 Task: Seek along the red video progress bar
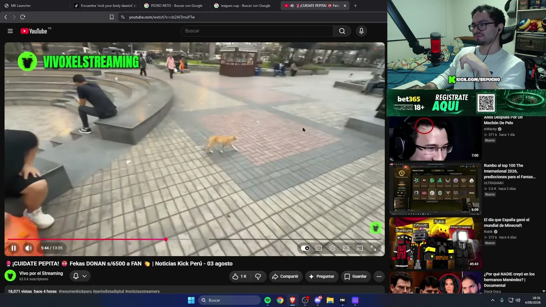click(194, 239)
